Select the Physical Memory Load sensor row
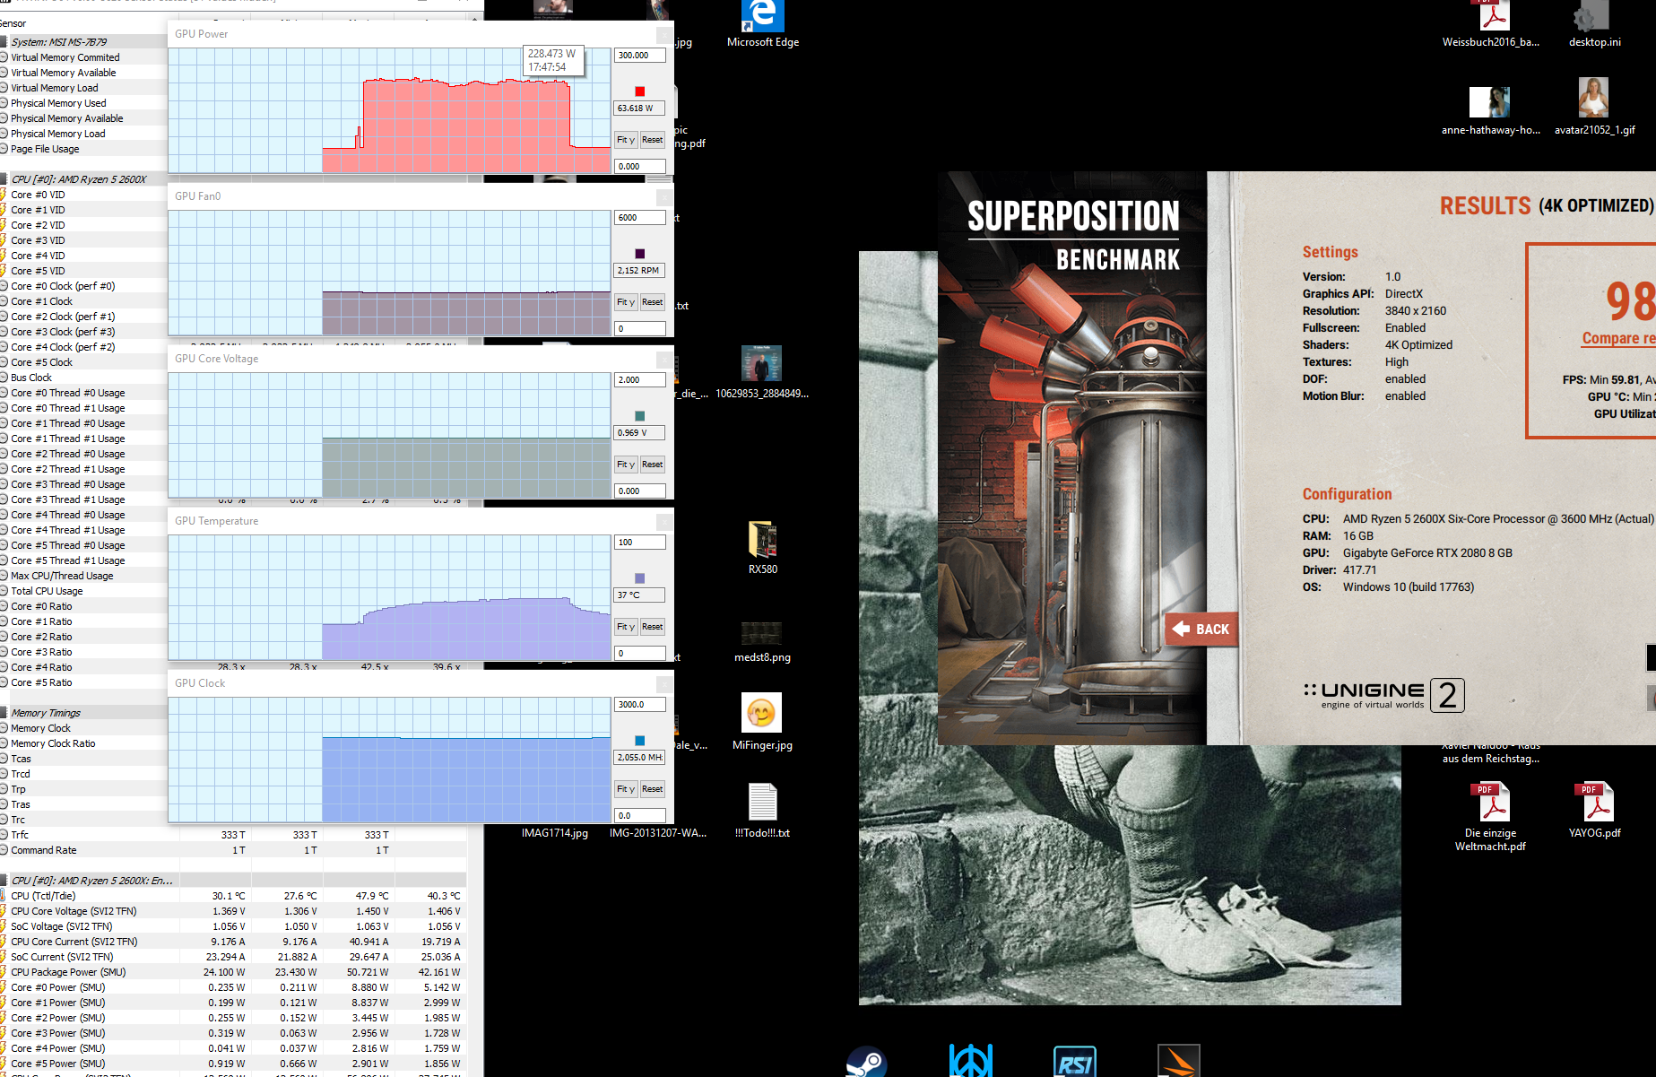Viewport: 1656px width, 1077px height. coord(83,134)
